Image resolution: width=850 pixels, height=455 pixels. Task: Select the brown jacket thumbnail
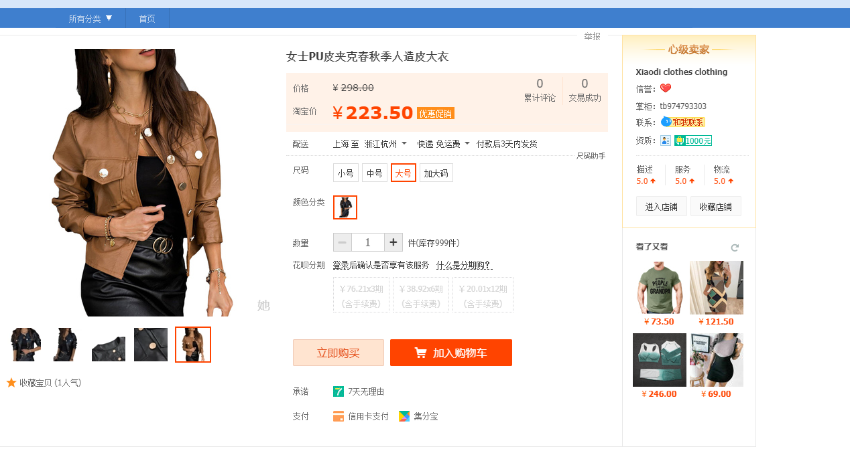(193, 345)
